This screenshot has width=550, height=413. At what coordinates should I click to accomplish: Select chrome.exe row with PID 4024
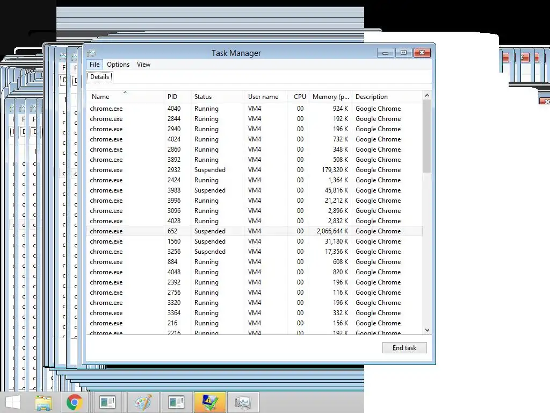(x=254, y=139)
